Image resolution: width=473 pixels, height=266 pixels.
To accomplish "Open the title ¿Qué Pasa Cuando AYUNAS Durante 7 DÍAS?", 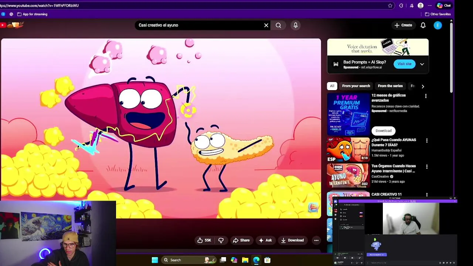I will coord(394,142).
